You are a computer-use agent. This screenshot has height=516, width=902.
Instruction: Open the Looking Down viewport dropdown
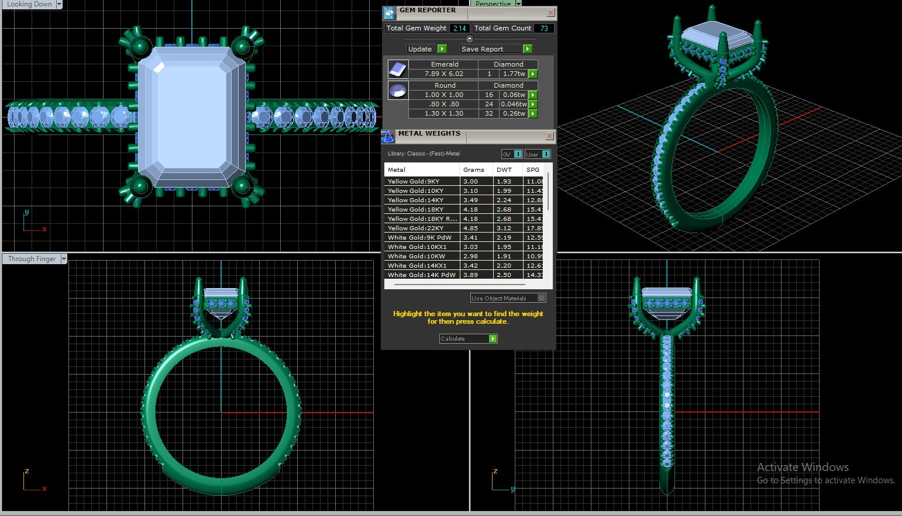click(x=59, y=4)
